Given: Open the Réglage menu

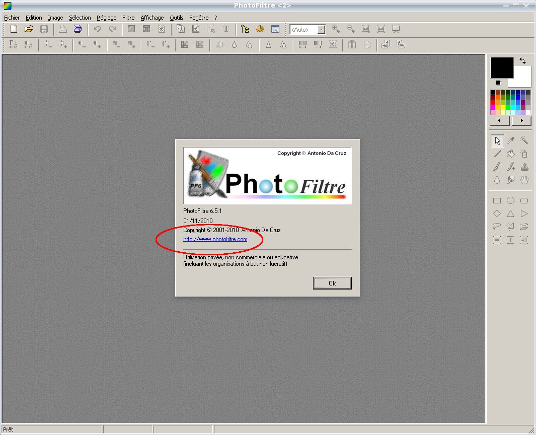Looking at the screenshot, I should tap(106, 18).
